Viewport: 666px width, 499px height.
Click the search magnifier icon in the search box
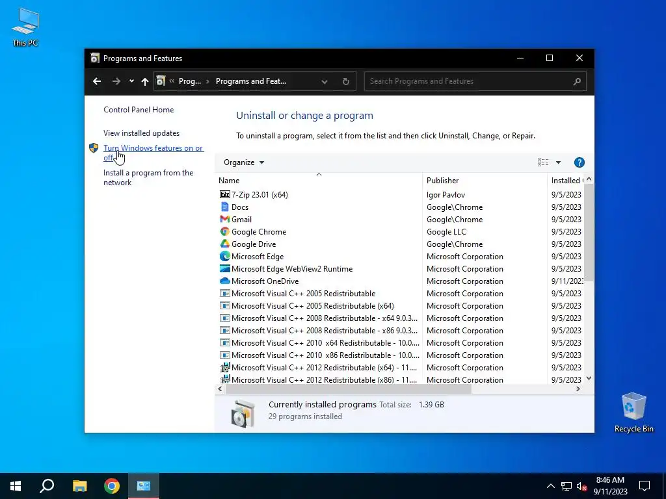(577, 81)
